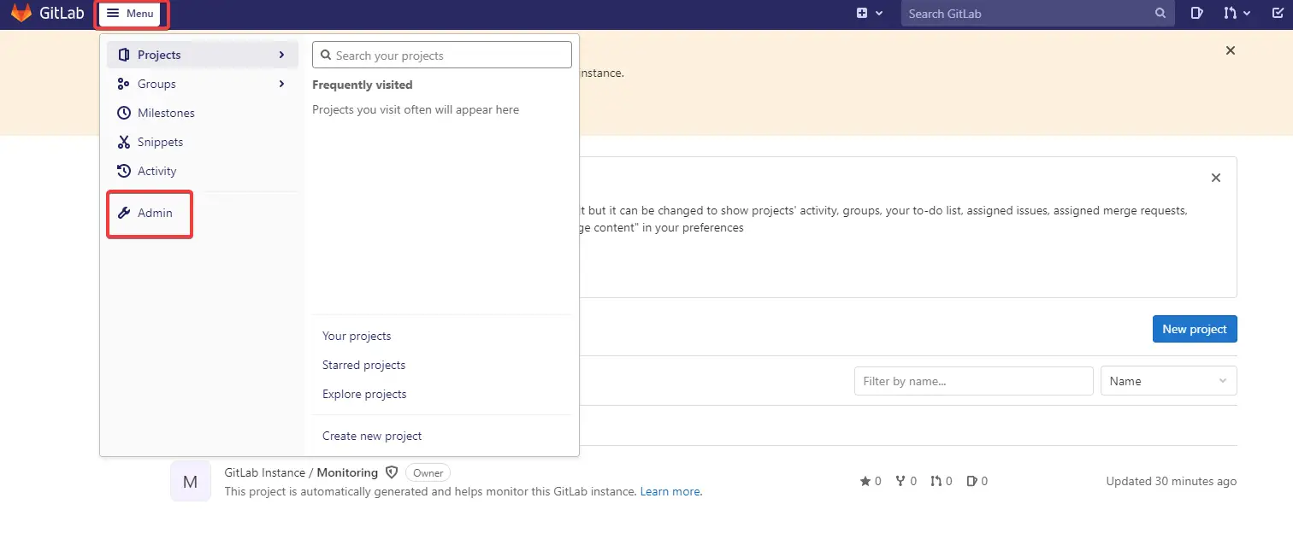Click the GitLab fox logo
1293x545 pixels.
21,14
